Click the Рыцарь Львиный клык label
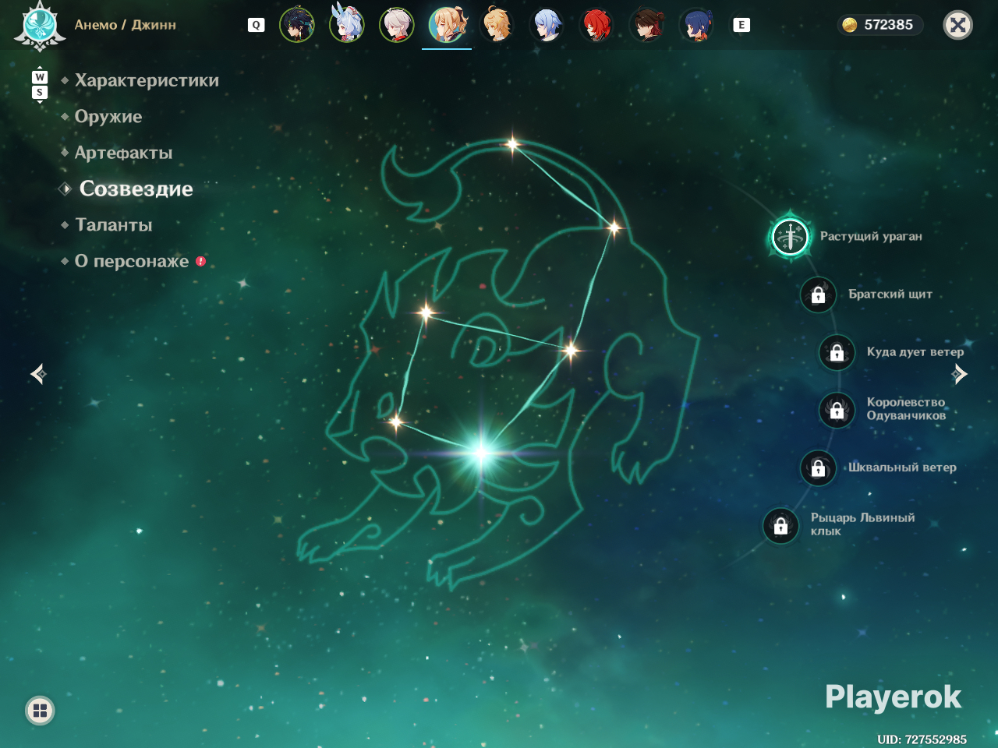Viewport: 998px width, 748px height. (863, 524)
